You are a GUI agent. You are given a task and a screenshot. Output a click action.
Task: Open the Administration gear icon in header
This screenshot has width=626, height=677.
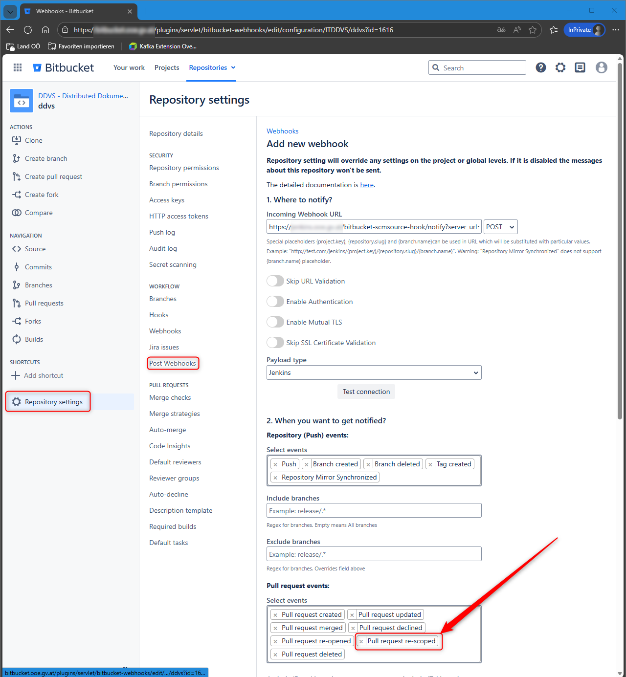pyautogui.click(x=560, y=67)
